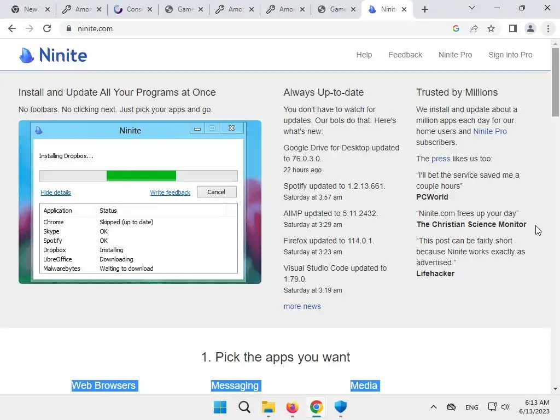Close the Cons tab
Viewport: 560px width, 420px height.
tap(150, 10)
